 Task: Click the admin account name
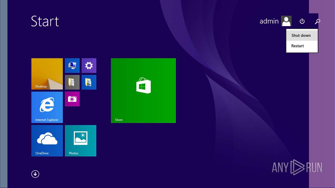[x=269, y=21]
